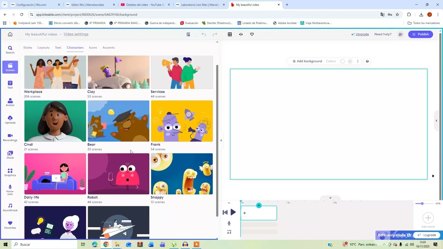
Task: Collapse the timeline with the down chevron
Action: click(x=330, y=198)
